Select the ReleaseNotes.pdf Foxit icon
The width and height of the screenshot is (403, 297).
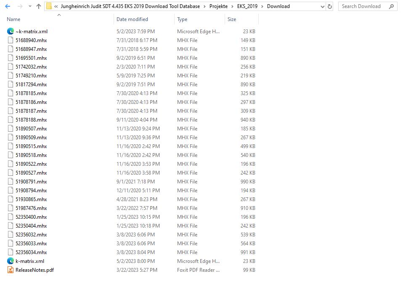(x=10, y=270)
